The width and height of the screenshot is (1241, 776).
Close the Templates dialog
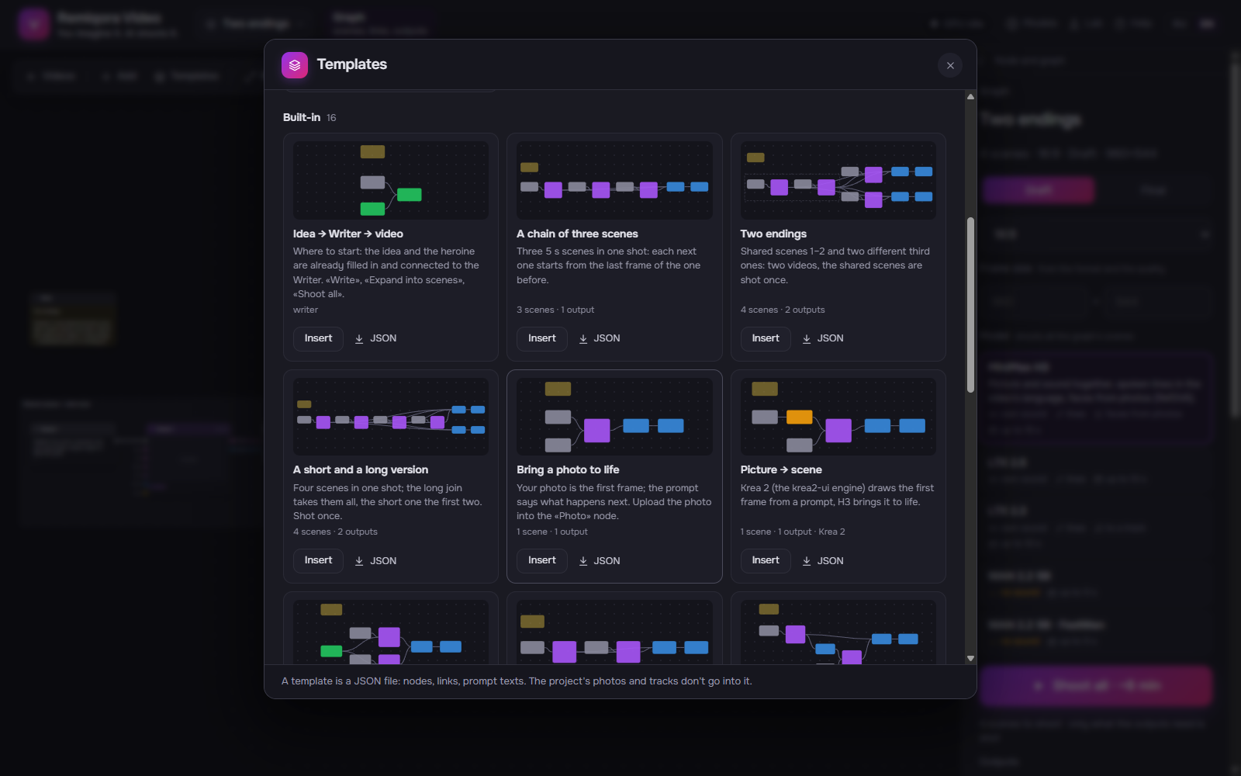(x=950, y=65)
